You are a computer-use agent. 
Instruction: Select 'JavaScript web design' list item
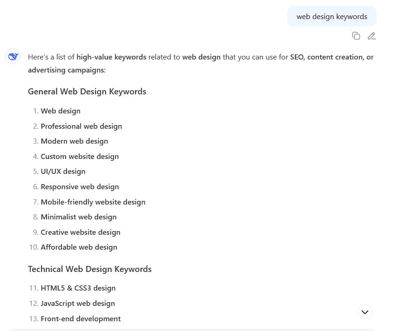77,303
